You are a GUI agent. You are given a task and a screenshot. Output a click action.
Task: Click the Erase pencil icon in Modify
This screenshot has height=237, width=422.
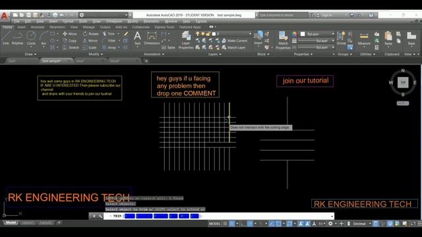coord(126,34)
